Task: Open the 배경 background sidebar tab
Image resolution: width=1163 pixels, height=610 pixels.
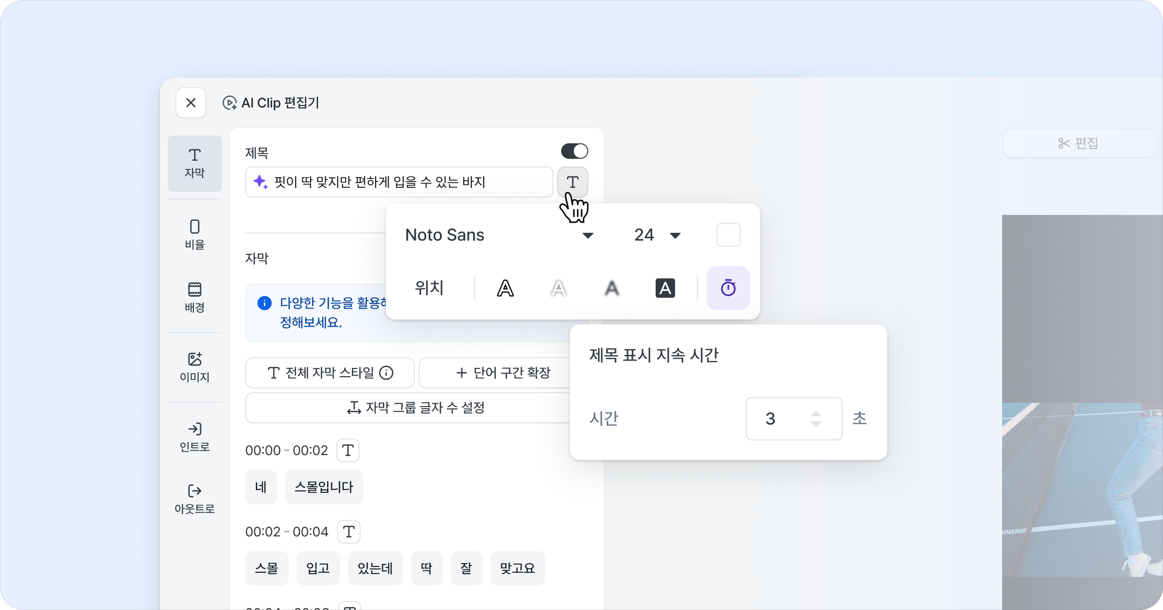Action: [195, 297]
